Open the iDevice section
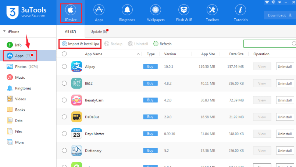 click(71, 13)
